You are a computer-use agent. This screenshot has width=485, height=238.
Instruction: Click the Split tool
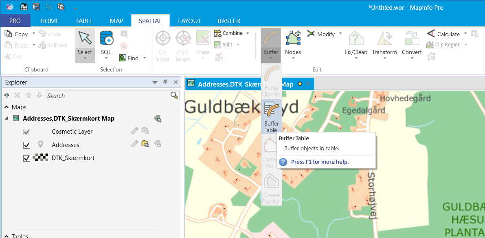224,44
